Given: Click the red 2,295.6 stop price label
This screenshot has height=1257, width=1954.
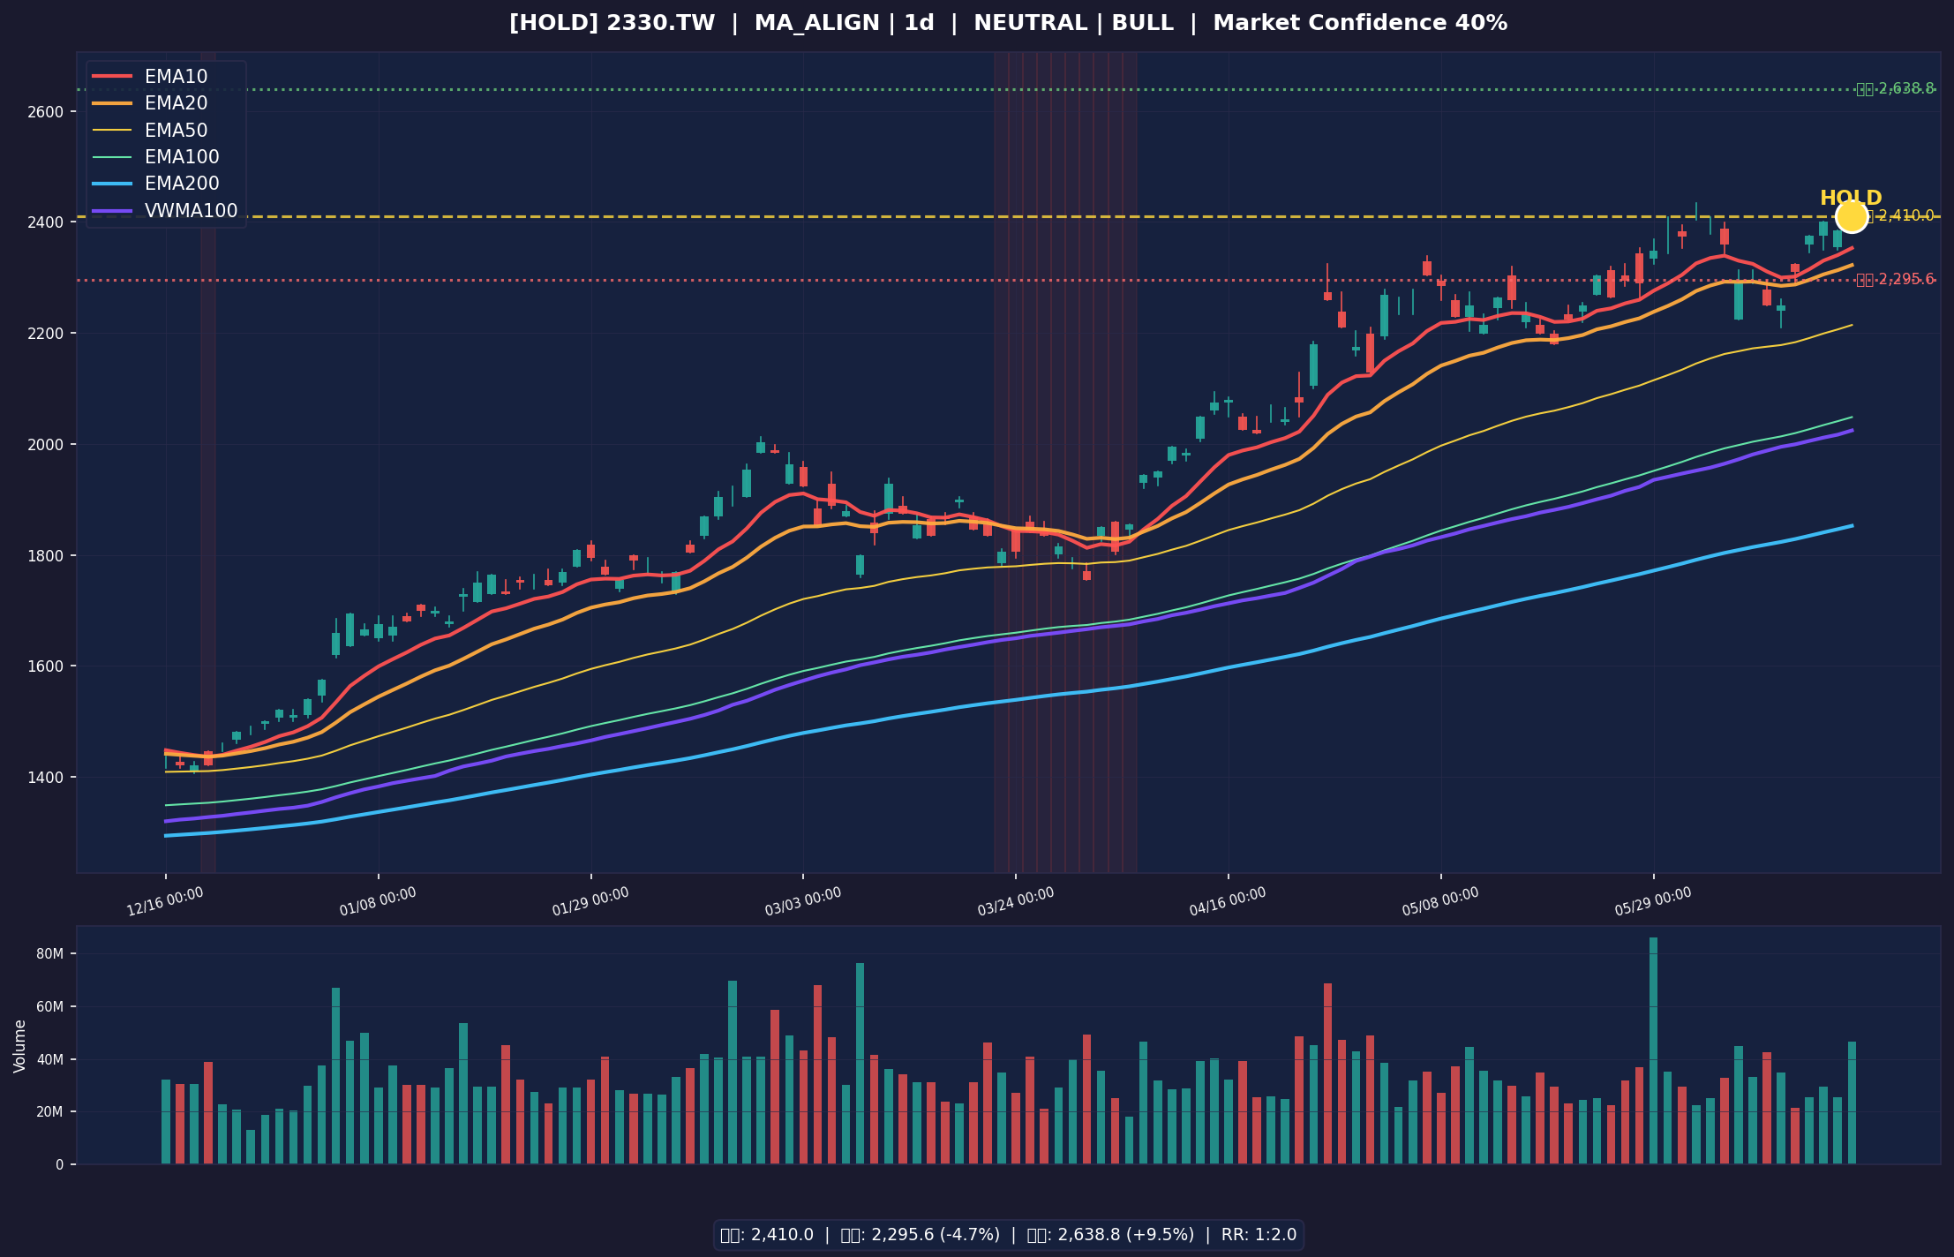Looking at the screenshot, I should point(1895,280).
